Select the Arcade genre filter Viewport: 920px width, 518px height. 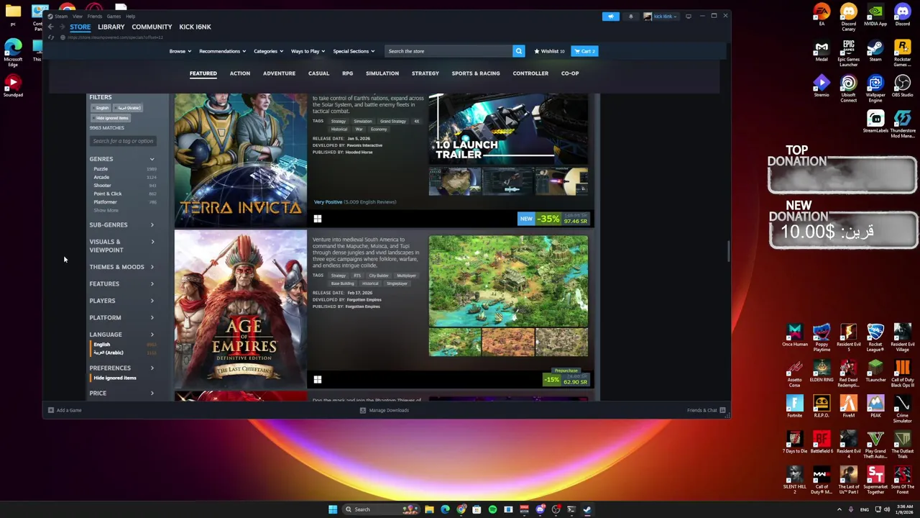[101, 177]
